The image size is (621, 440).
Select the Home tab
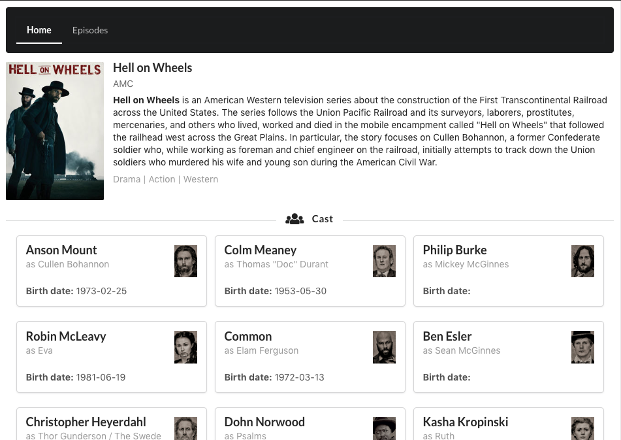(x=39, y=30)
